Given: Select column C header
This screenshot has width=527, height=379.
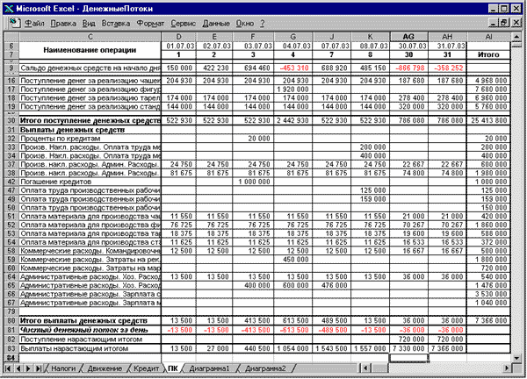Looking at the screenshot, I should (x=90, y=37).
